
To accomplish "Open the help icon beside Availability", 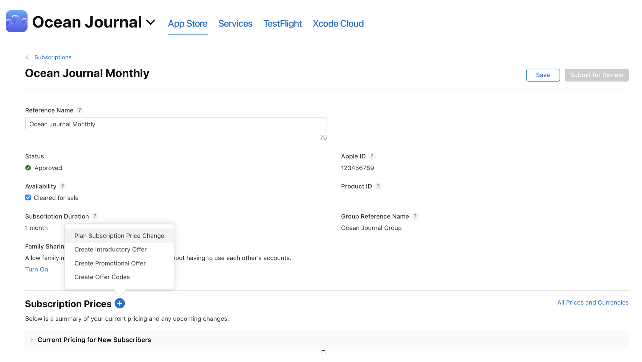I will pos(63,186).
